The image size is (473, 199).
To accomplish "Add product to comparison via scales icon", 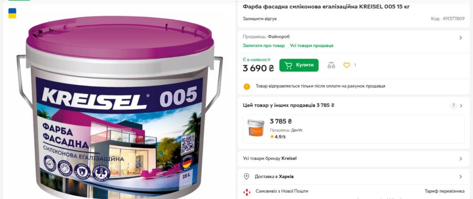I will 331,65.
